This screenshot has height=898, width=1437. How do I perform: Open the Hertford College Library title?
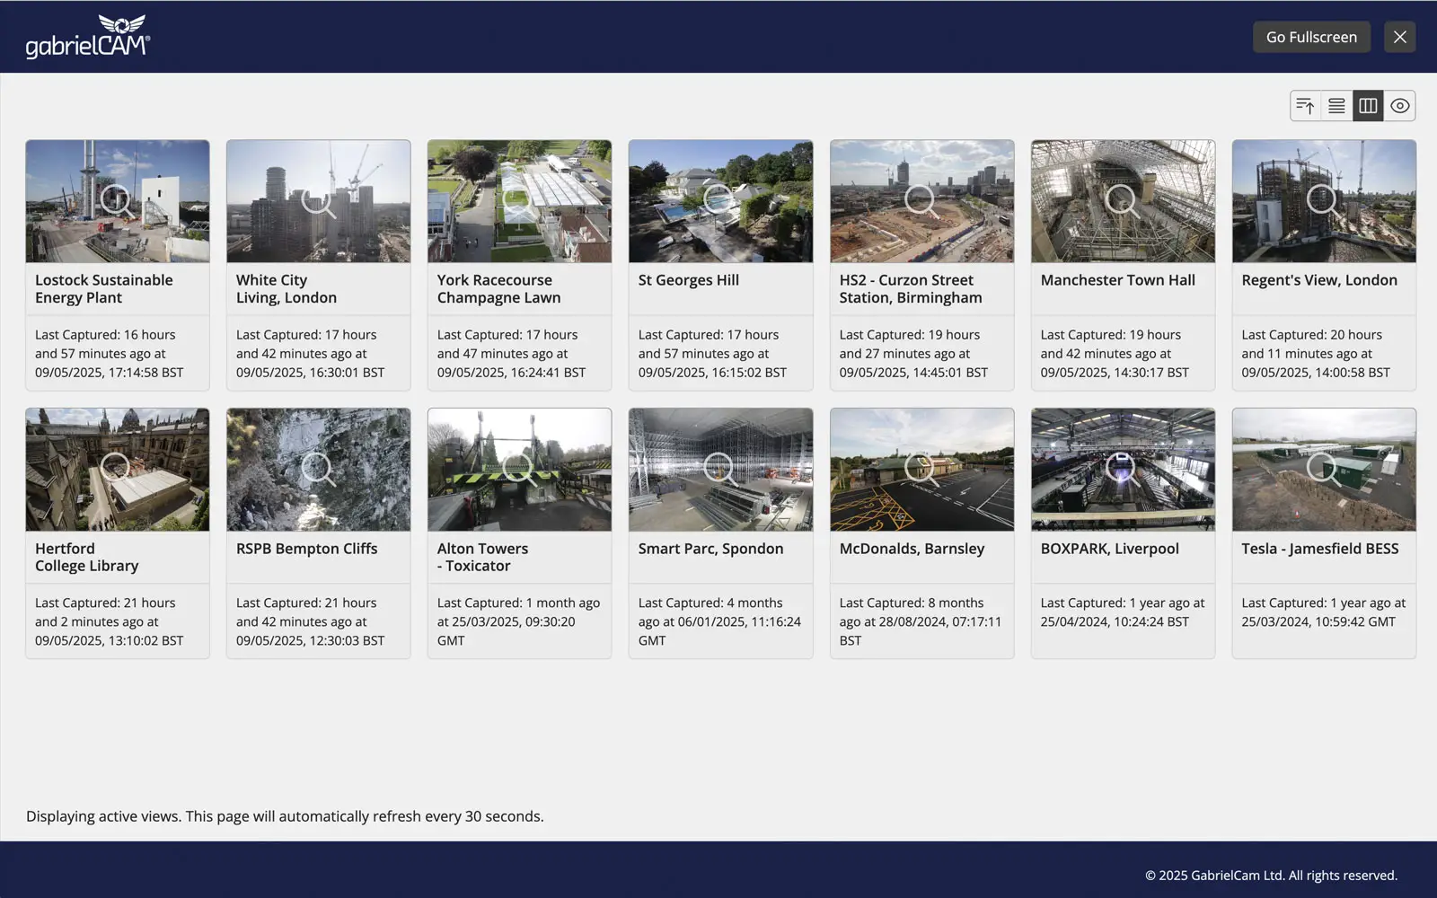click(x=86, y=557)
